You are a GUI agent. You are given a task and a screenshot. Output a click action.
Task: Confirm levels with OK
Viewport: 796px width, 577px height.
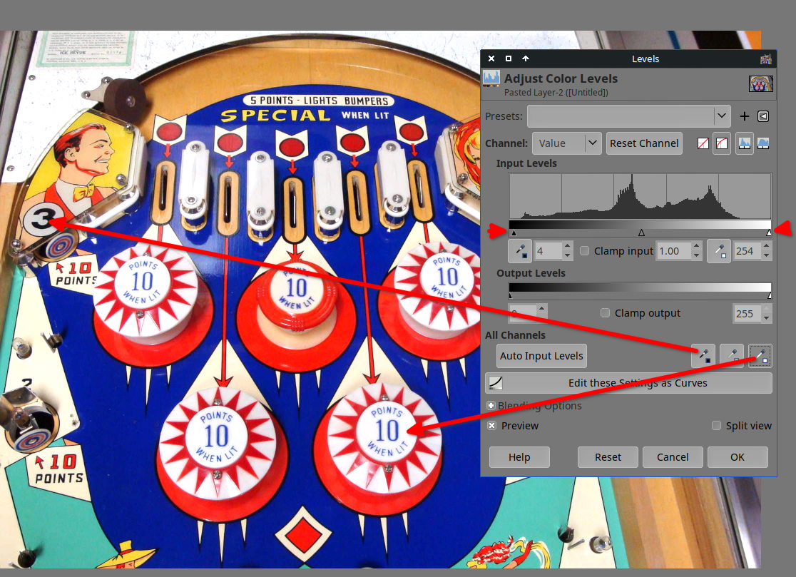737,457
